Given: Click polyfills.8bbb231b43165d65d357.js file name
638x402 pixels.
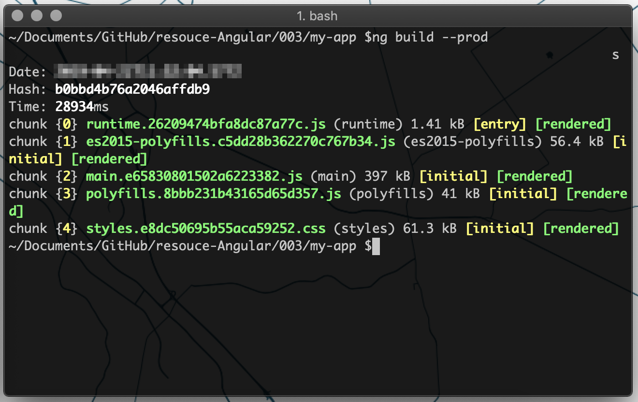Looking at the screenshot, I should pyautogui.click(x=214, y=194).
